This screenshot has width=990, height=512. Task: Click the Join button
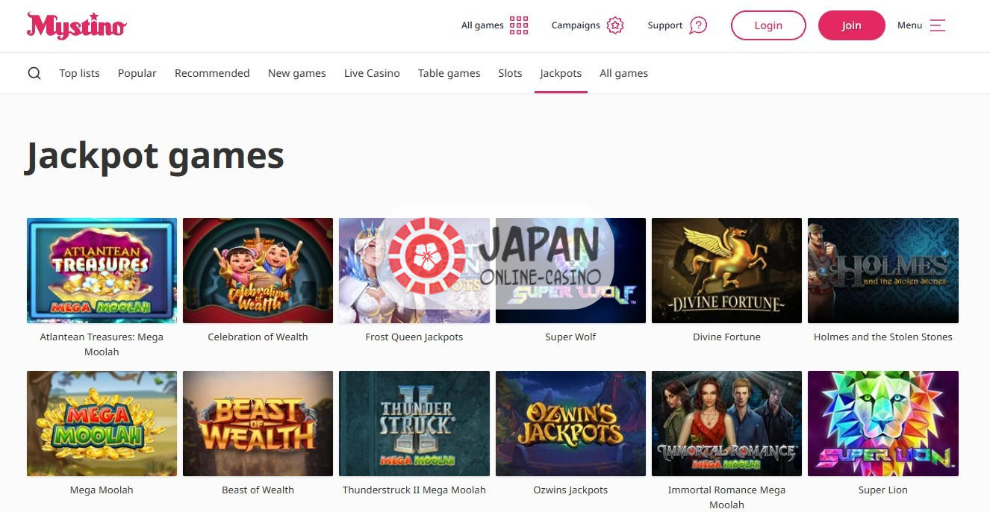click(852, 25)
